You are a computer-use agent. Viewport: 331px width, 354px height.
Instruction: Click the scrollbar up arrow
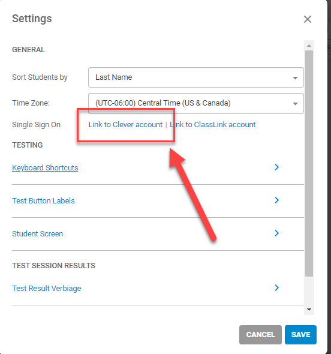309,46
